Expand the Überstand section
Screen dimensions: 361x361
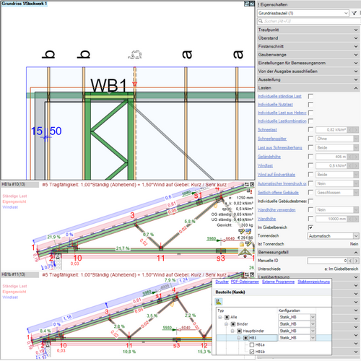308,38
